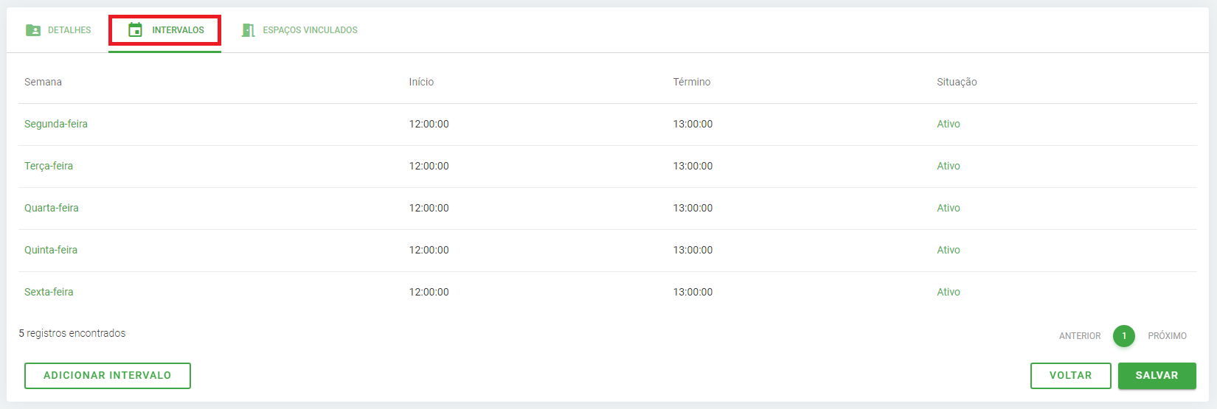The image size is (1217, 409).
Task: Open the Sexta-feira interval link
Action: click(49, 292)
